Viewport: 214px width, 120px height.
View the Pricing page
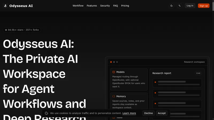[x=125, y=6]
